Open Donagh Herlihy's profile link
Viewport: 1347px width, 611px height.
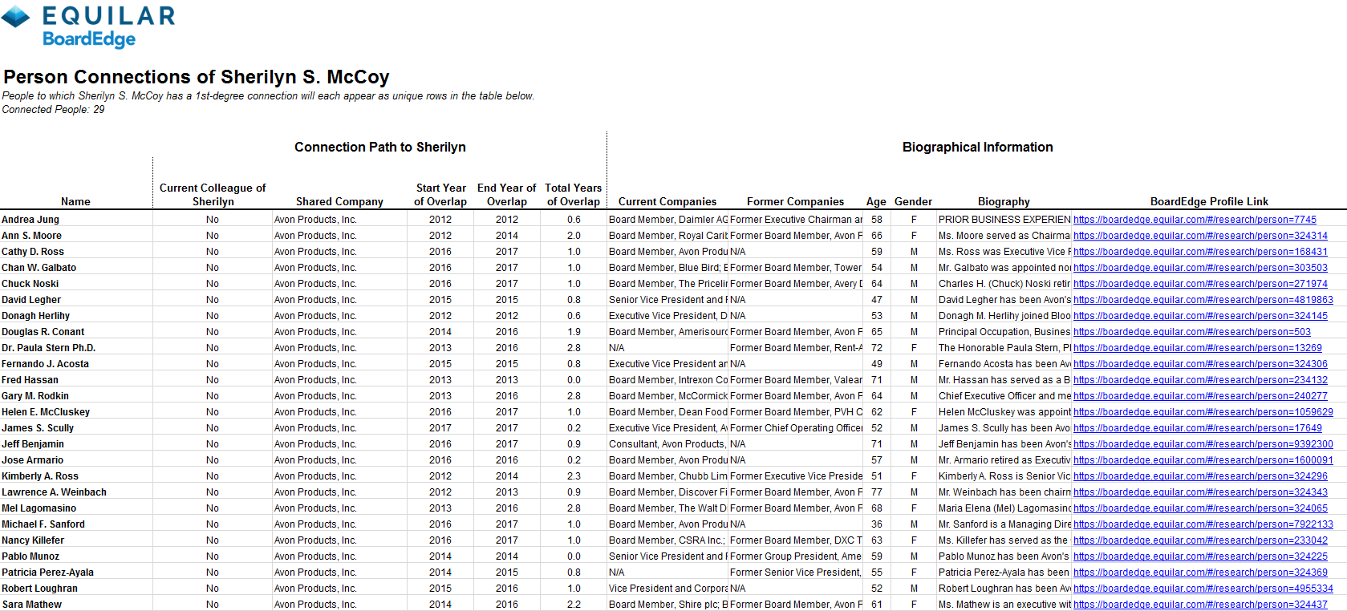(x=1200, y=316)
